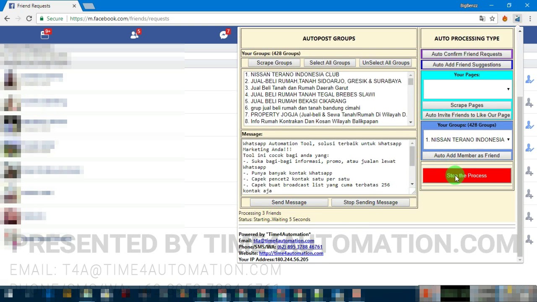
Task: Bookmark this page with star icon
Action: [492, 18]
